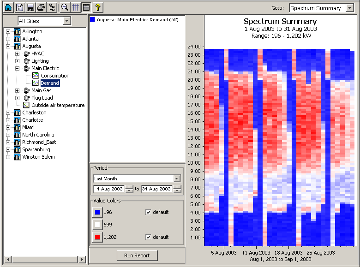Toggle the grid lines toolbar icon

pyautogui.click(x=75, y=7)
